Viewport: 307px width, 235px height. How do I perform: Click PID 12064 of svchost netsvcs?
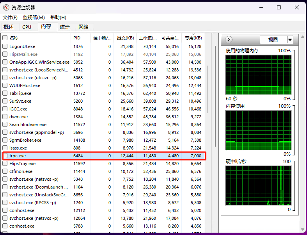click(x=79, y=218)
